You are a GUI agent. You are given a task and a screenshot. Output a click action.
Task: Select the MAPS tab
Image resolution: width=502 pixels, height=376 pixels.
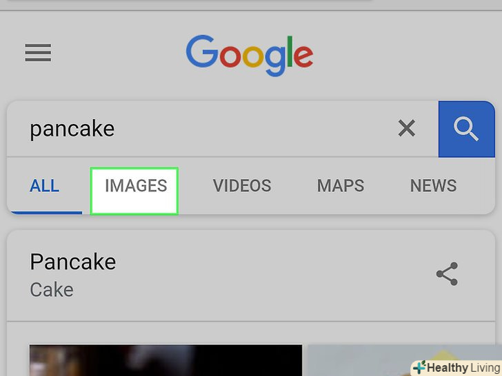341,186
